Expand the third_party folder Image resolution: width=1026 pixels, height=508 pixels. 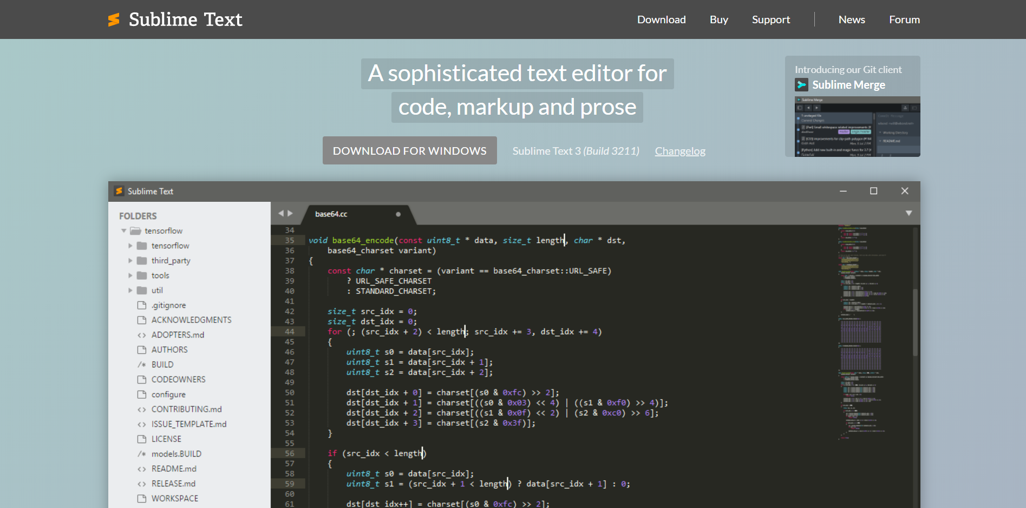click(x=130, y=261)
